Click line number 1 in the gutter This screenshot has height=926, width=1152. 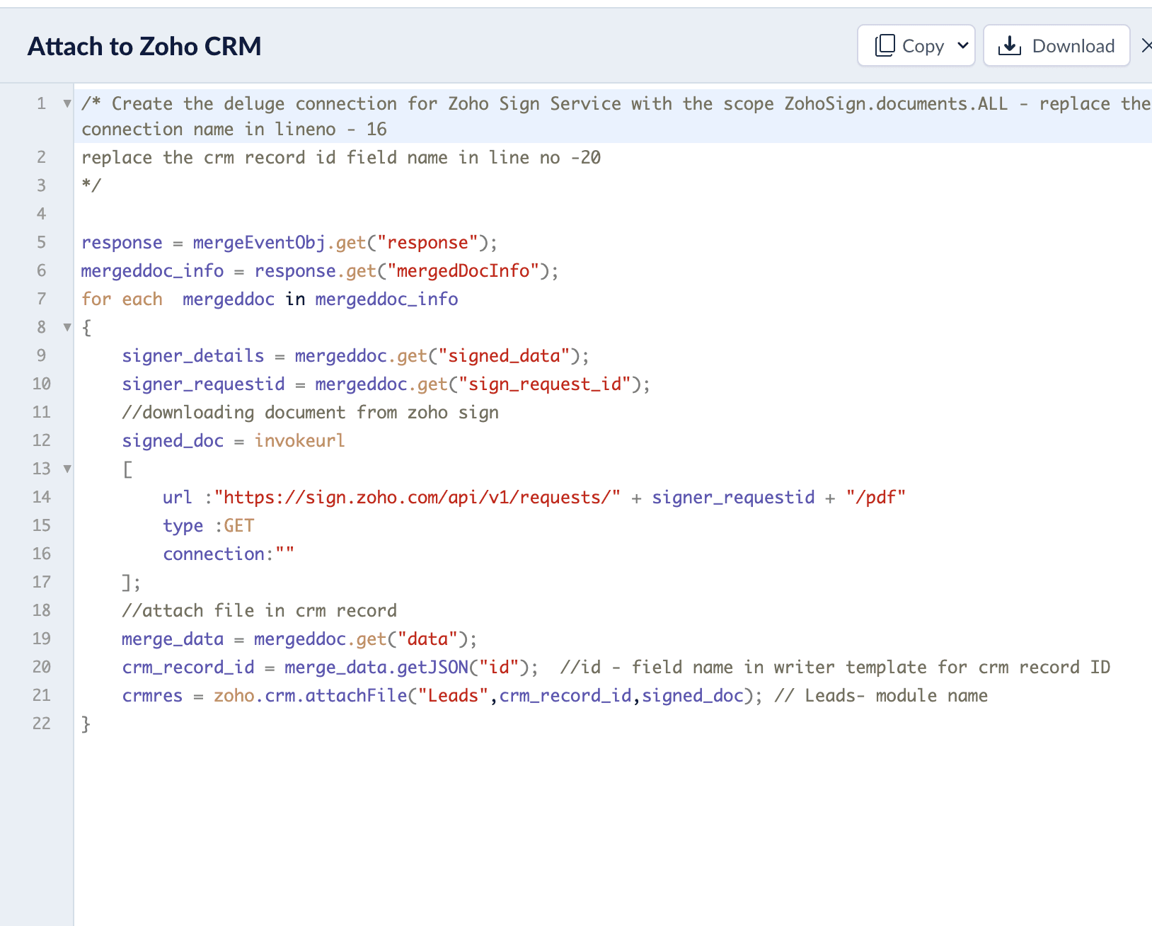[x=42, y=104]
